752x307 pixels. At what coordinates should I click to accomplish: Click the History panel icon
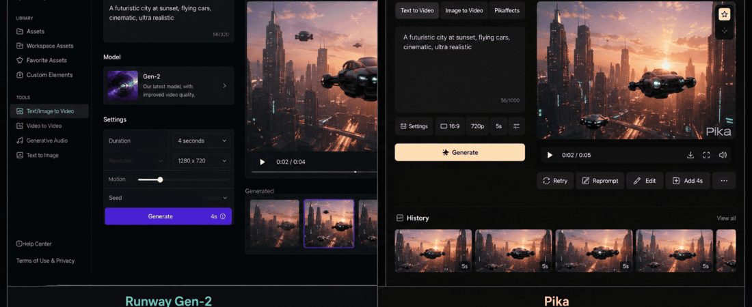coord(399,218)
